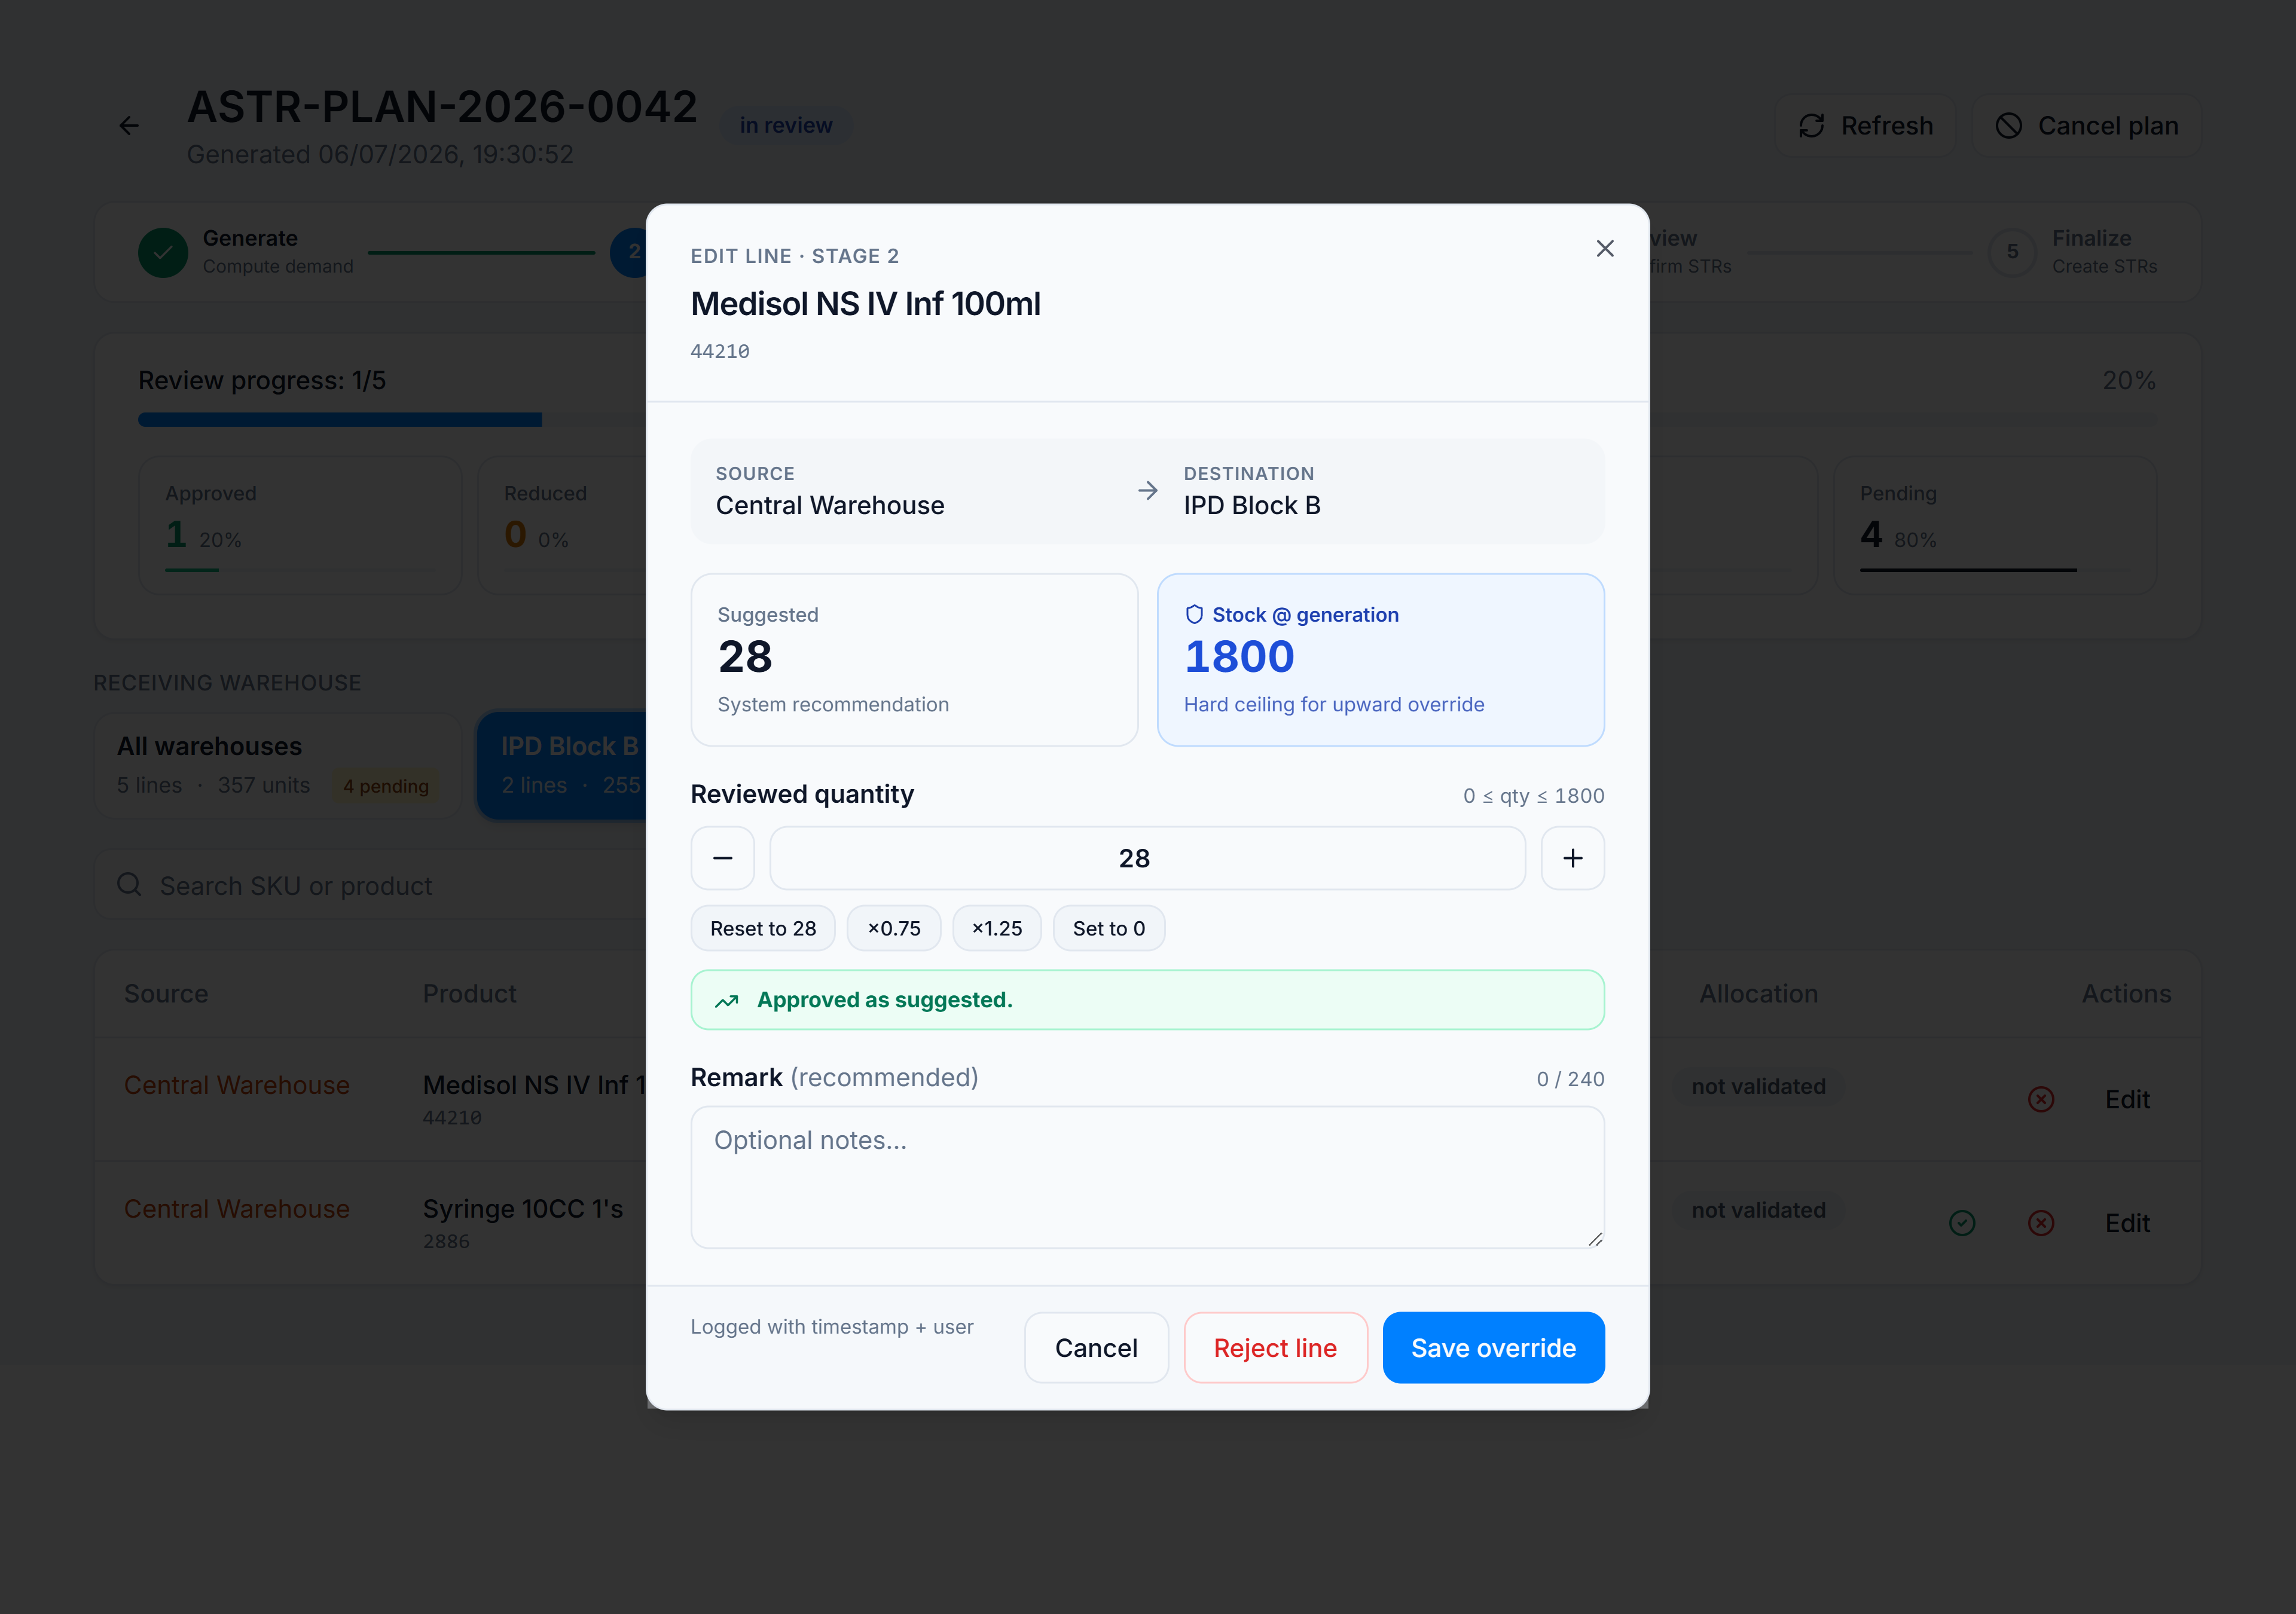Image resolution: width=2296 pixels, height=1614 pixels.
Task: Decrease reviewed quantity with minus button
Action: 722,858
